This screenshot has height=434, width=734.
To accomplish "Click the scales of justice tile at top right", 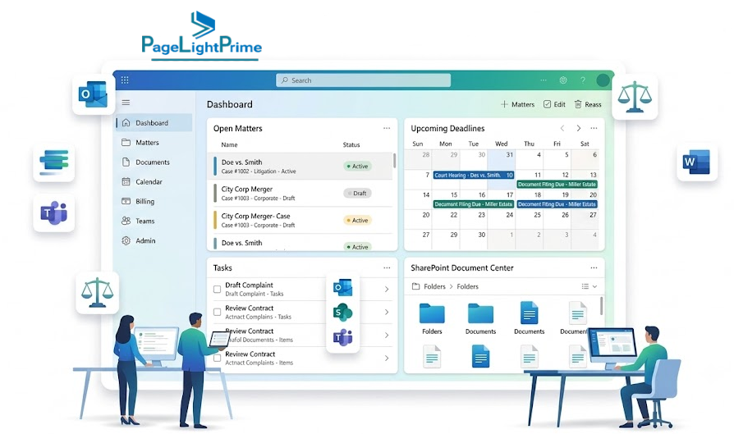I will pyautogui.click(x=635, y=97).
